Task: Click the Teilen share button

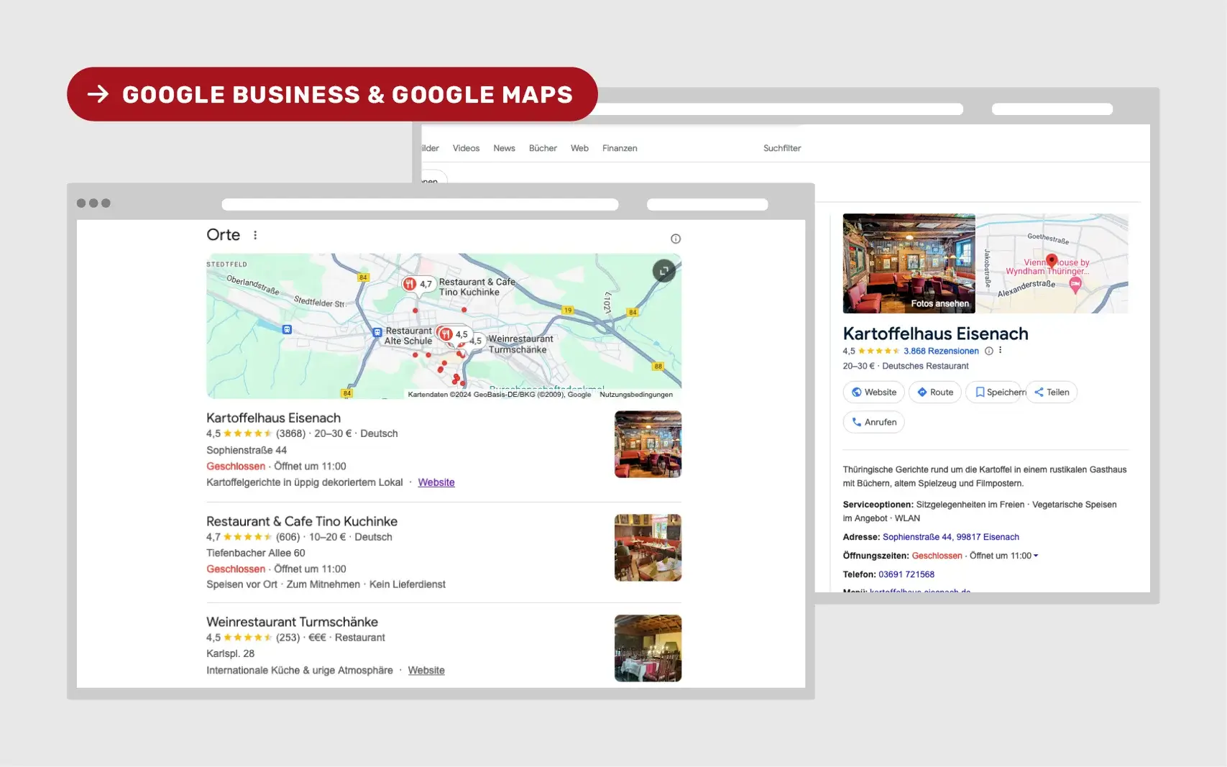Action: [1052, 392]
